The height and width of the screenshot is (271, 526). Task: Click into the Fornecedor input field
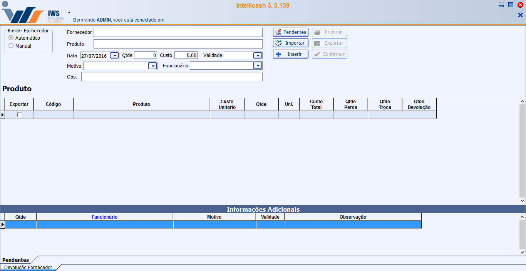point(178,32)
